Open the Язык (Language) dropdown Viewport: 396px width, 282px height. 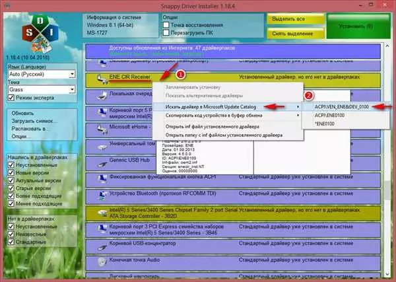click(x=72, y=74)
